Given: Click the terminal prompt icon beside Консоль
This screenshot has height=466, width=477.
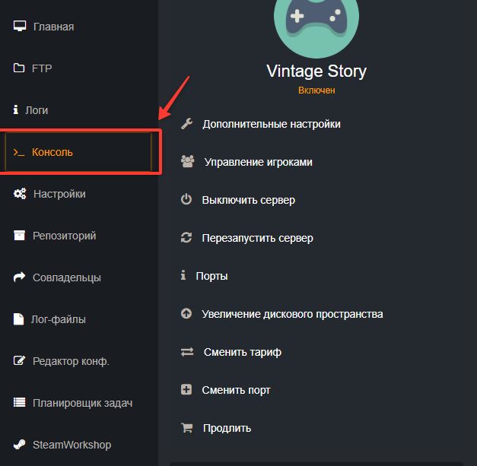Looking at the screenshot, I should coord(19,152).
